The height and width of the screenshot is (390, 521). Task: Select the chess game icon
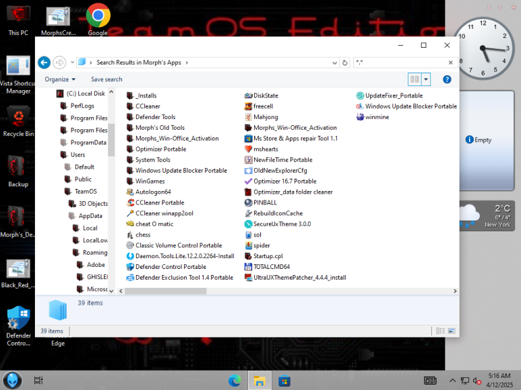130,235
